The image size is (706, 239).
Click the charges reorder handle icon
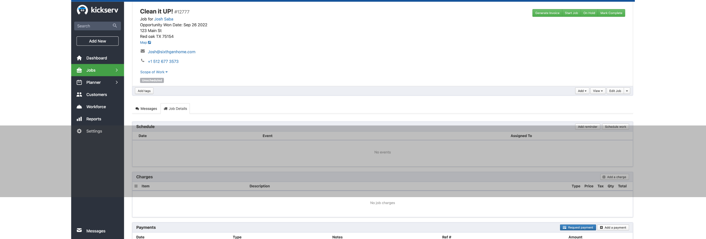[136, 186]
